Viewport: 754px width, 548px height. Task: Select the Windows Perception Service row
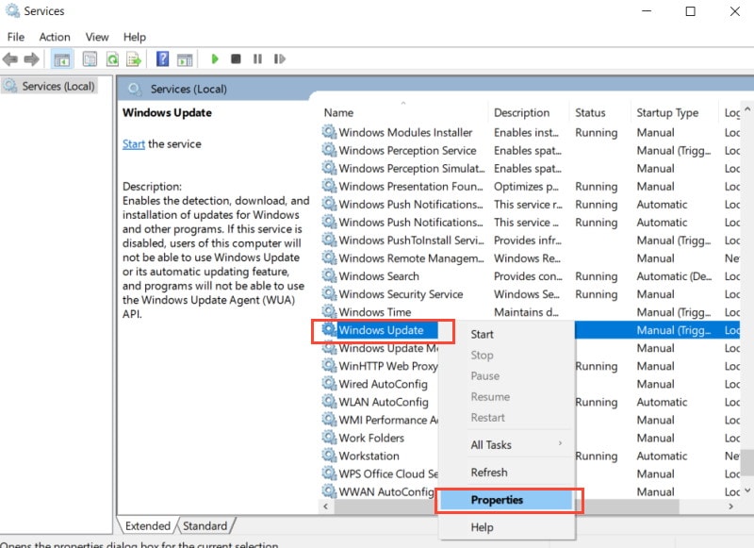[531, 151]
